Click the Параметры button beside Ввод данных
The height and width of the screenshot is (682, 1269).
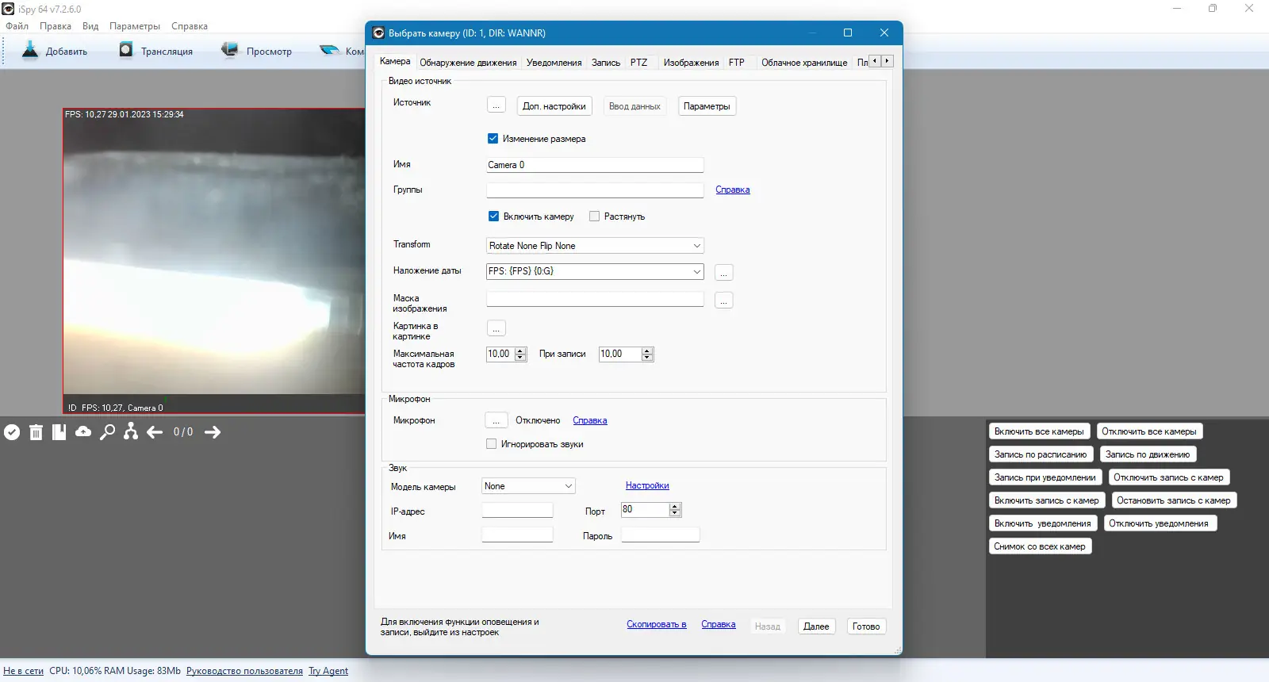707,106
